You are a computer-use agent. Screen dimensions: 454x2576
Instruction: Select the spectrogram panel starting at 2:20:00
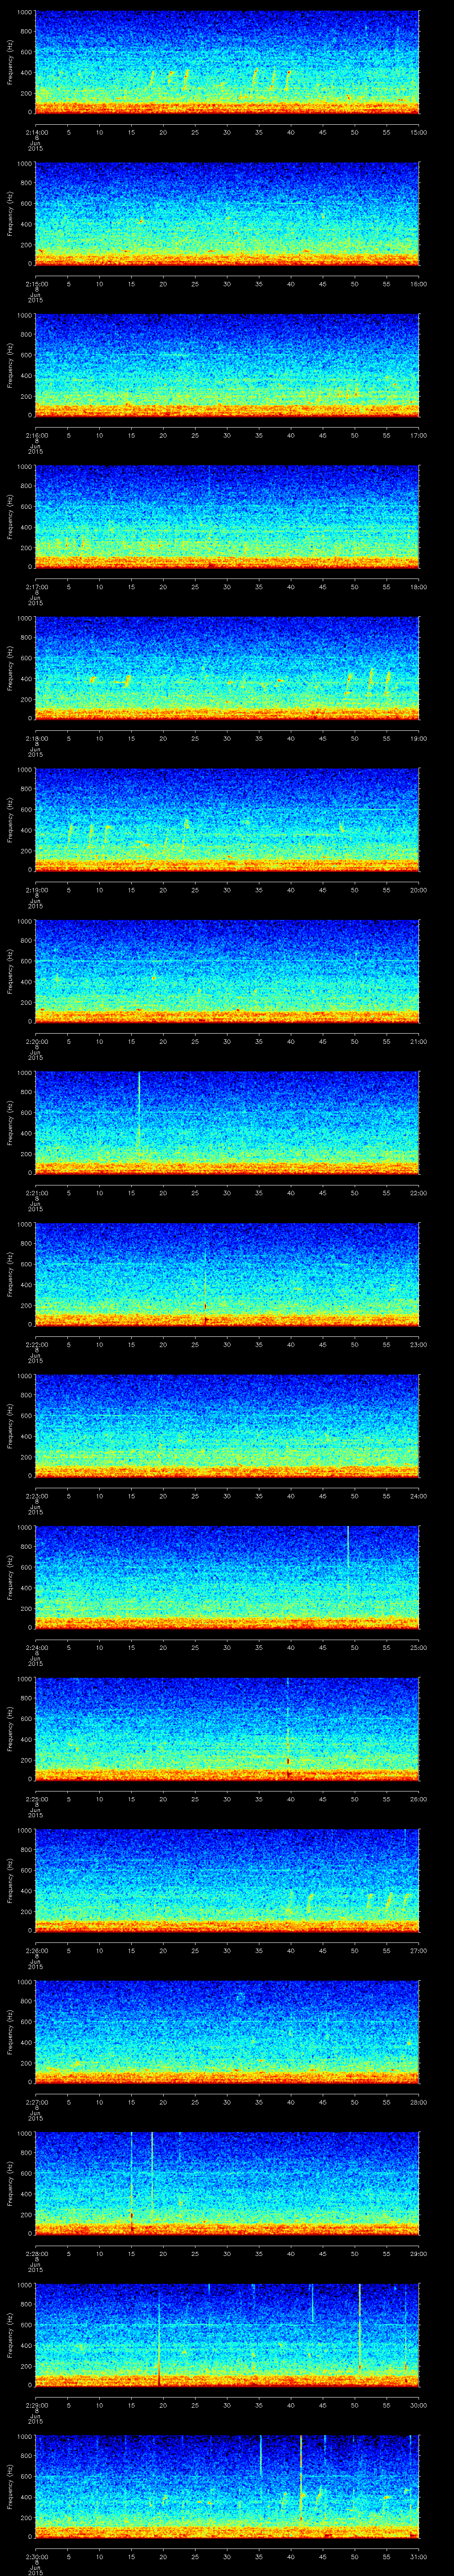(227, 971)
